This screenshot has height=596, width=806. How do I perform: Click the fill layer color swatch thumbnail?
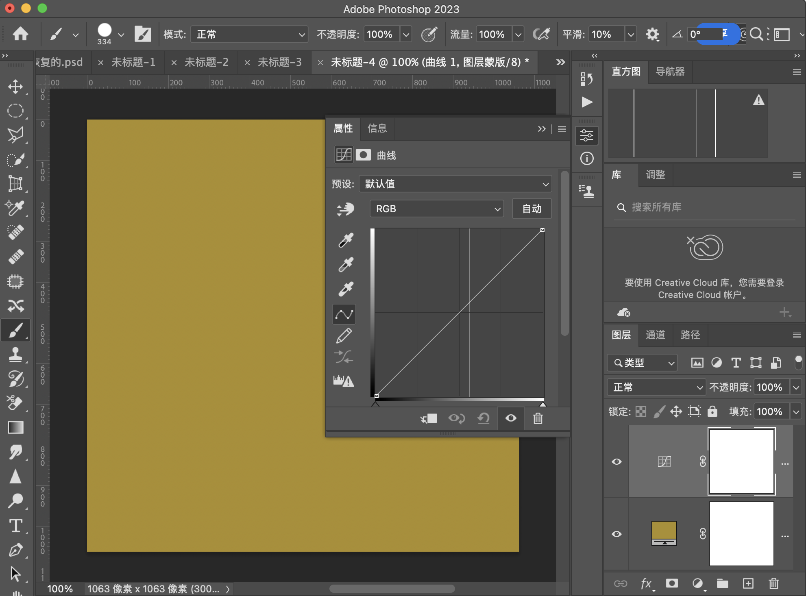(664, 533)
